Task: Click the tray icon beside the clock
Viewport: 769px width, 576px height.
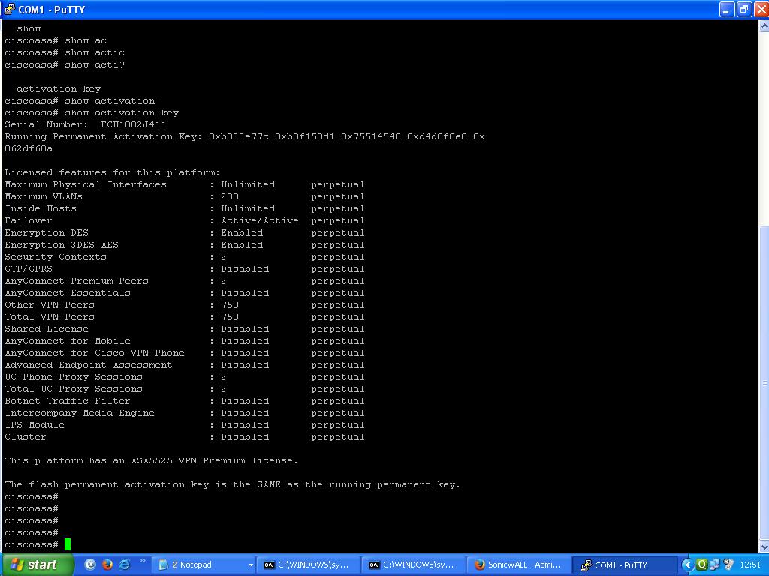Action: pos(728,565)
